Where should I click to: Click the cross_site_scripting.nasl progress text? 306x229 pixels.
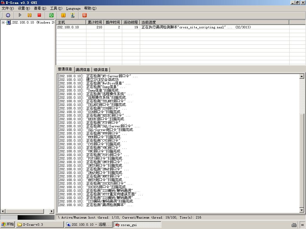[196, 27]
